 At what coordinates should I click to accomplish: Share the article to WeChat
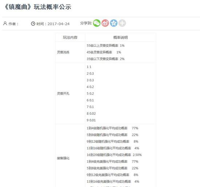(x=97, y=23)
